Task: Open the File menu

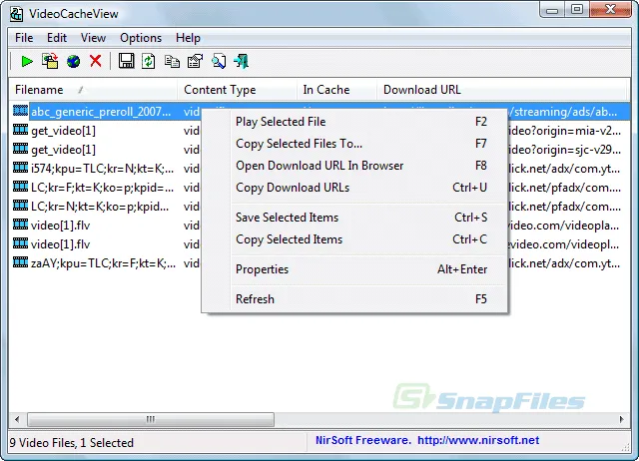Action: coord(24,38)
